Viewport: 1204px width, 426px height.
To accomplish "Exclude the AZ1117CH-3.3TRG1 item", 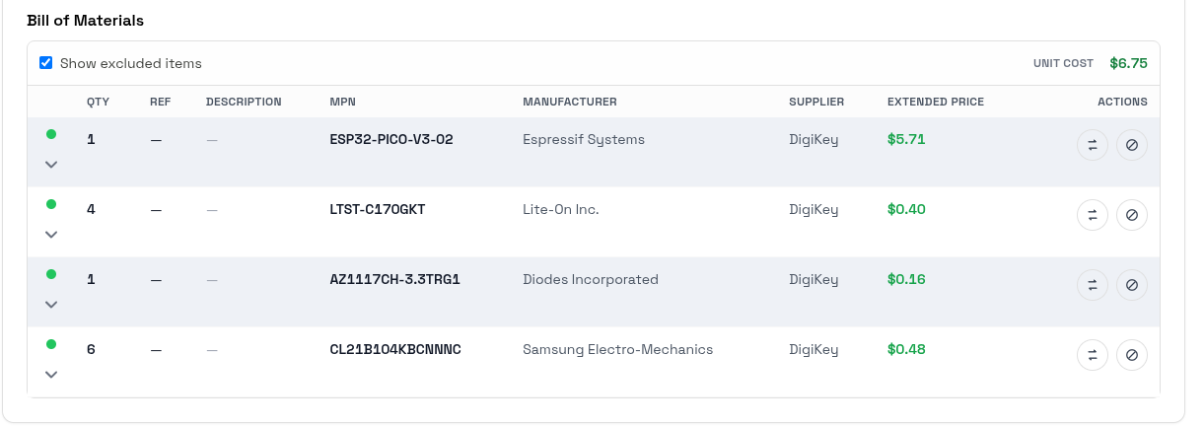I will (x=1132, y=285).
